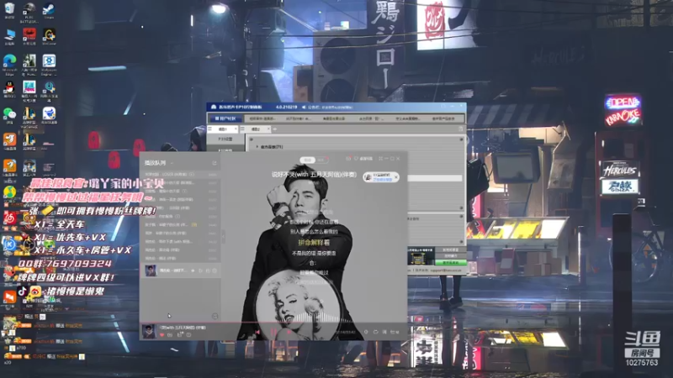Open the QQ penguin desktop icon

coord(9,89)
